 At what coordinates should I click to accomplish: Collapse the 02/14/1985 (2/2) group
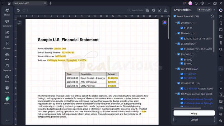(x=176, y=69)
